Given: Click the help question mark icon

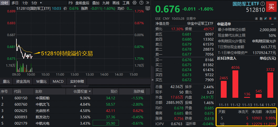Looking at the screenshot, I should click(x=141, y=3).
